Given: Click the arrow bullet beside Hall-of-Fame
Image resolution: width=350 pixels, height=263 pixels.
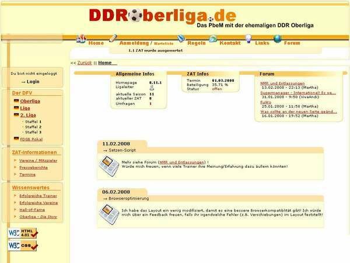Looking at the screenshot, I should (x=15, y=210).
